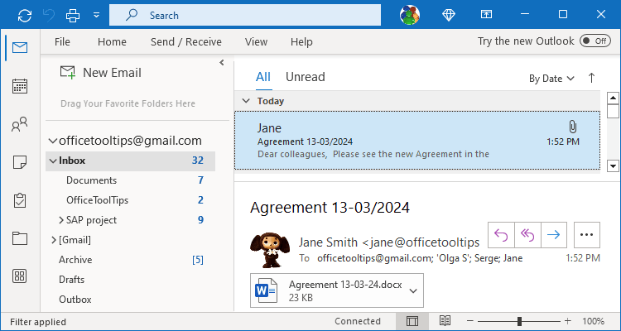The width and height of the screenshot is (621, 331).
Task: Open the Help tab
Action: click(301, 41)
